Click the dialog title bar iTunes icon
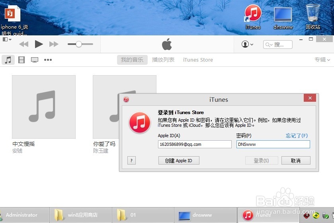 coord(126,99)
